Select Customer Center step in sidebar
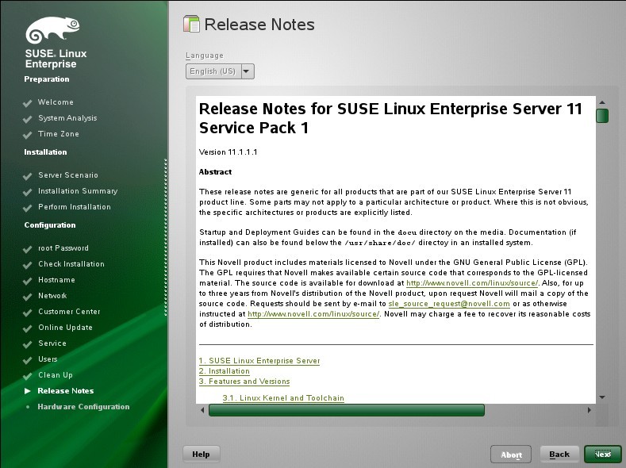 pyautogui.click(x=69, y=312)
